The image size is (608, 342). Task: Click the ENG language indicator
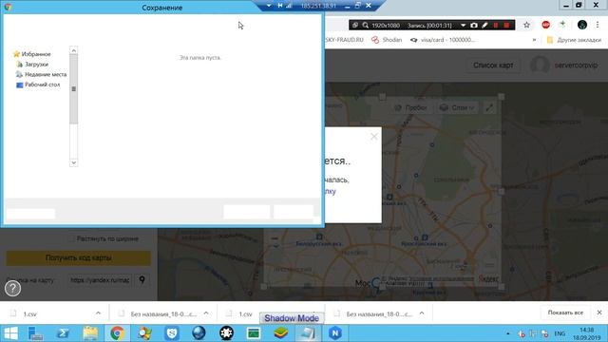pos(560,333)
